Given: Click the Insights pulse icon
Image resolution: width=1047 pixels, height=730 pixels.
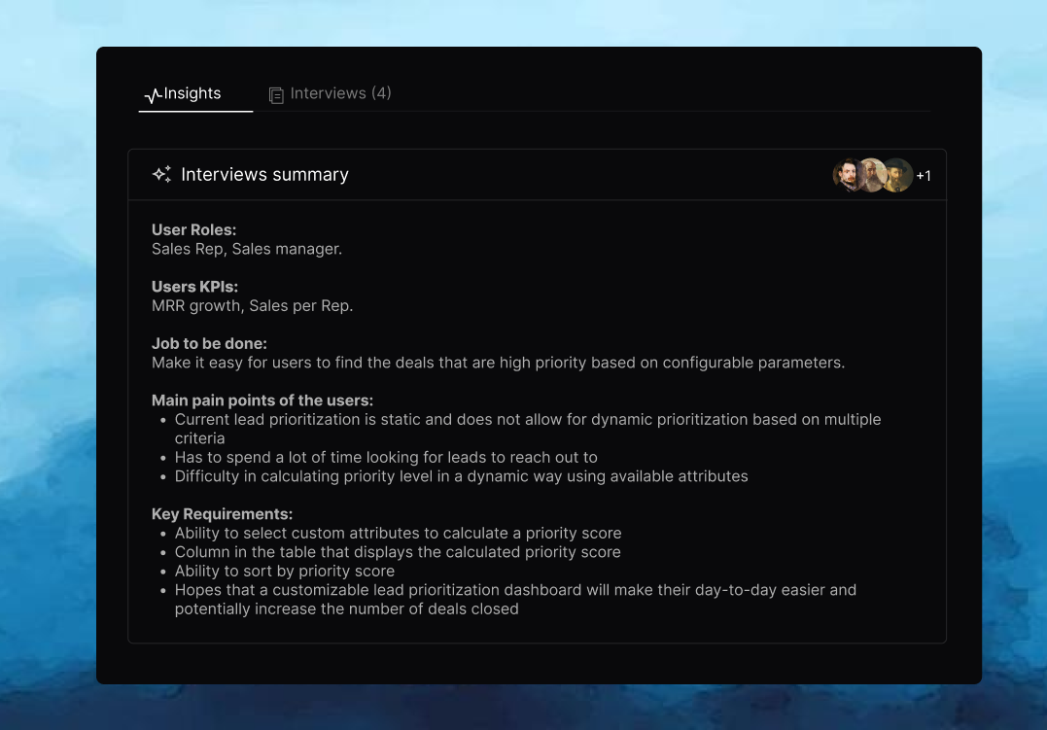Looking at the screenshot, I should [x=153, y=95].
